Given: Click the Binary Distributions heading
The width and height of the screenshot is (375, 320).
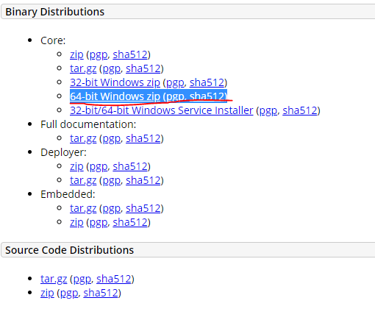Looking at the screenshot, I should click(x=55, y=12).
